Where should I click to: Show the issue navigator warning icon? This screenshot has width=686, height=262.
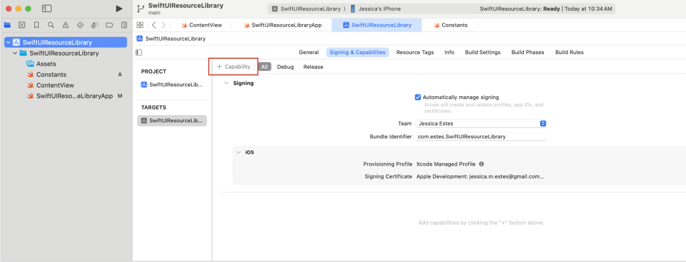[66, 25]
